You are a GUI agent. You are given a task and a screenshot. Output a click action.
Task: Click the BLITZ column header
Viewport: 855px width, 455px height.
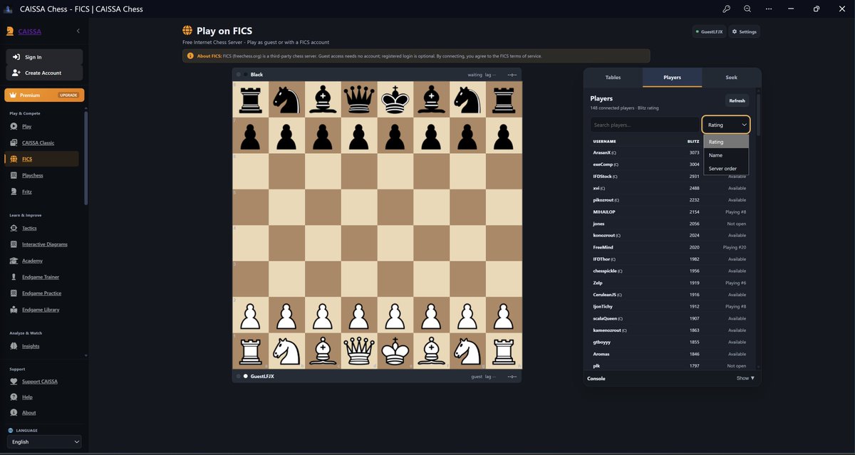coord(693,142)
